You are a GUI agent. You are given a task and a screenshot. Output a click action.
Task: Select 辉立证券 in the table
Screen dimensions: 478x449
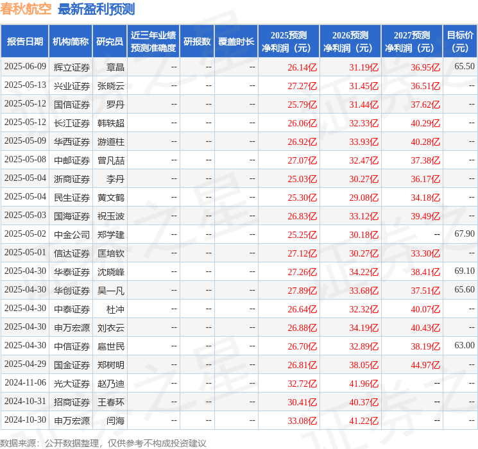[72, 67]
